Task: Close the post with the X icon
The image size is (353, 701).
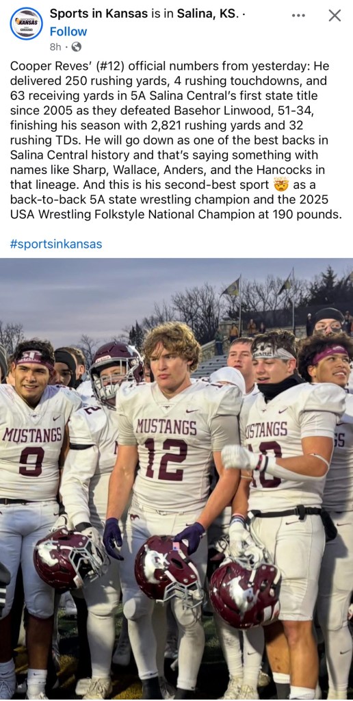Action: (335, 15)
